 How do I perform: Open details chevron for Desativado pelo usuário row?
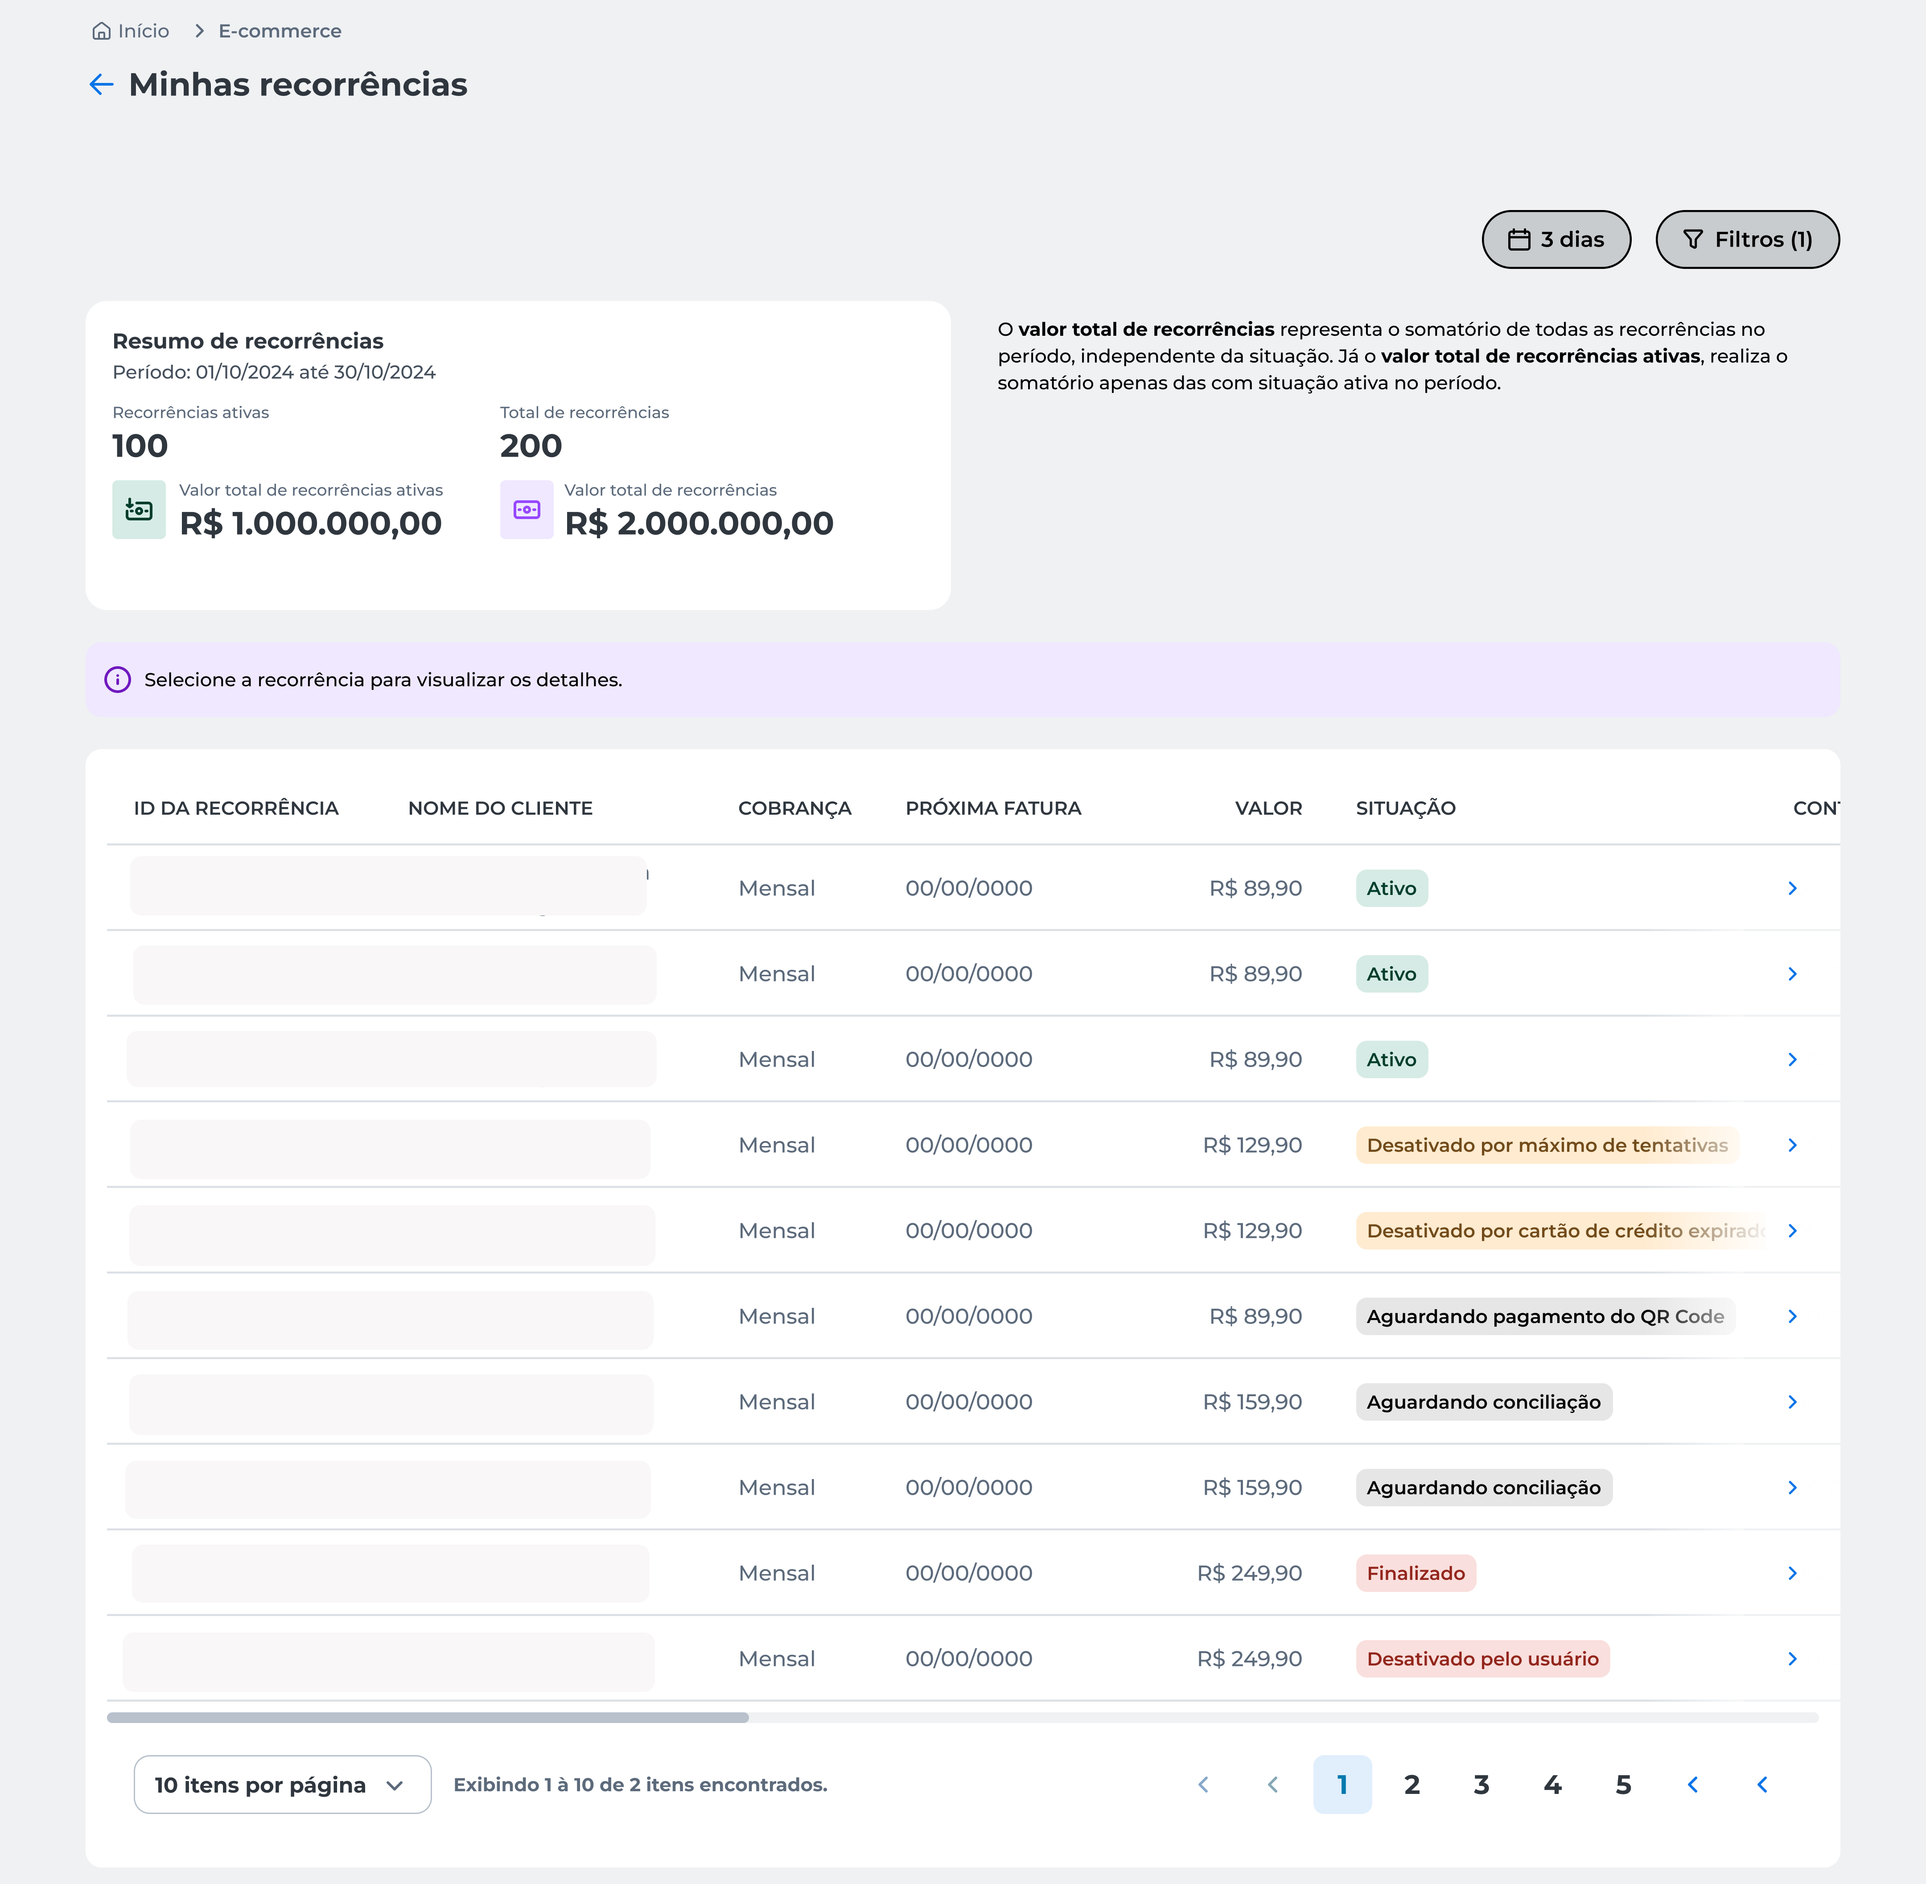click(1791, 1658)
